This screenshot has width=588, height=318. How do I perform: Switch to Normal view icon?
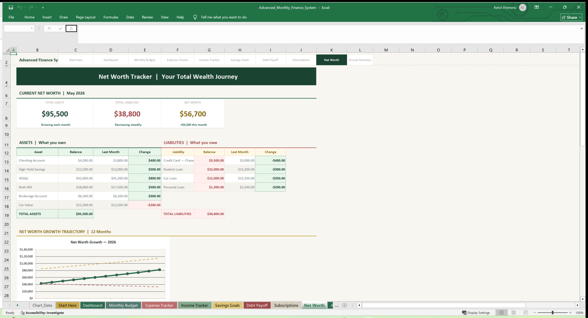502,313
